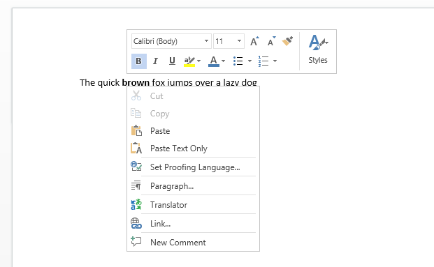This screenshot has width=434, height=267.
Task: Apply yellow text highlight color
Action: tap(189, 61)
